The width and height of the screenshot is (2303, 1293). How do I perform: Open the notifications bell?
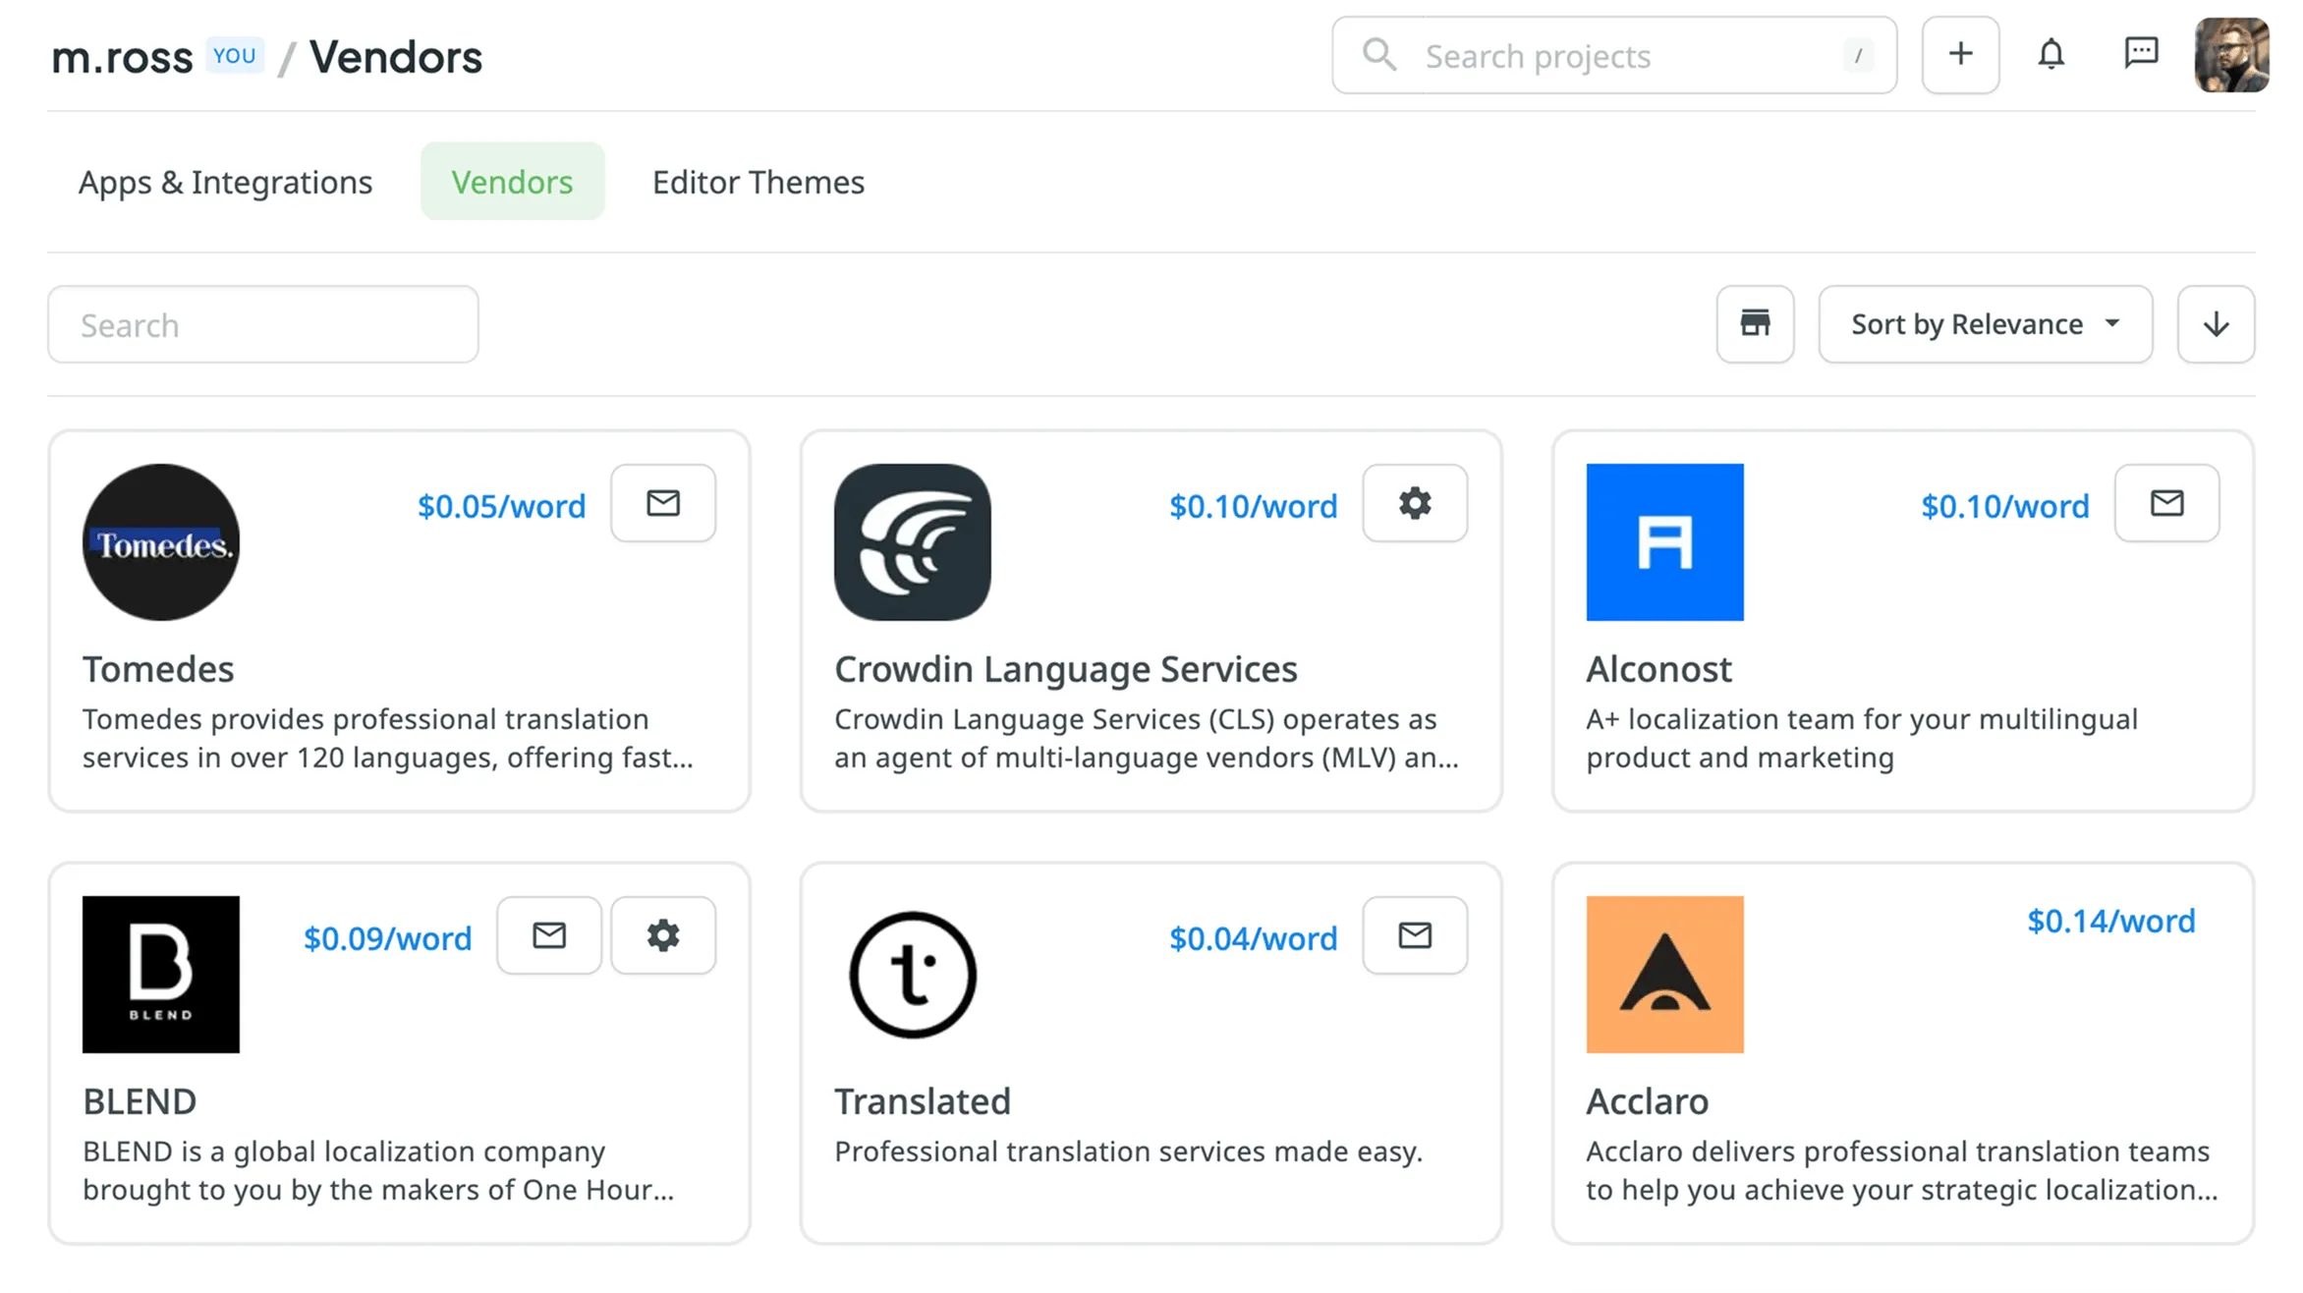(2050, 55)
